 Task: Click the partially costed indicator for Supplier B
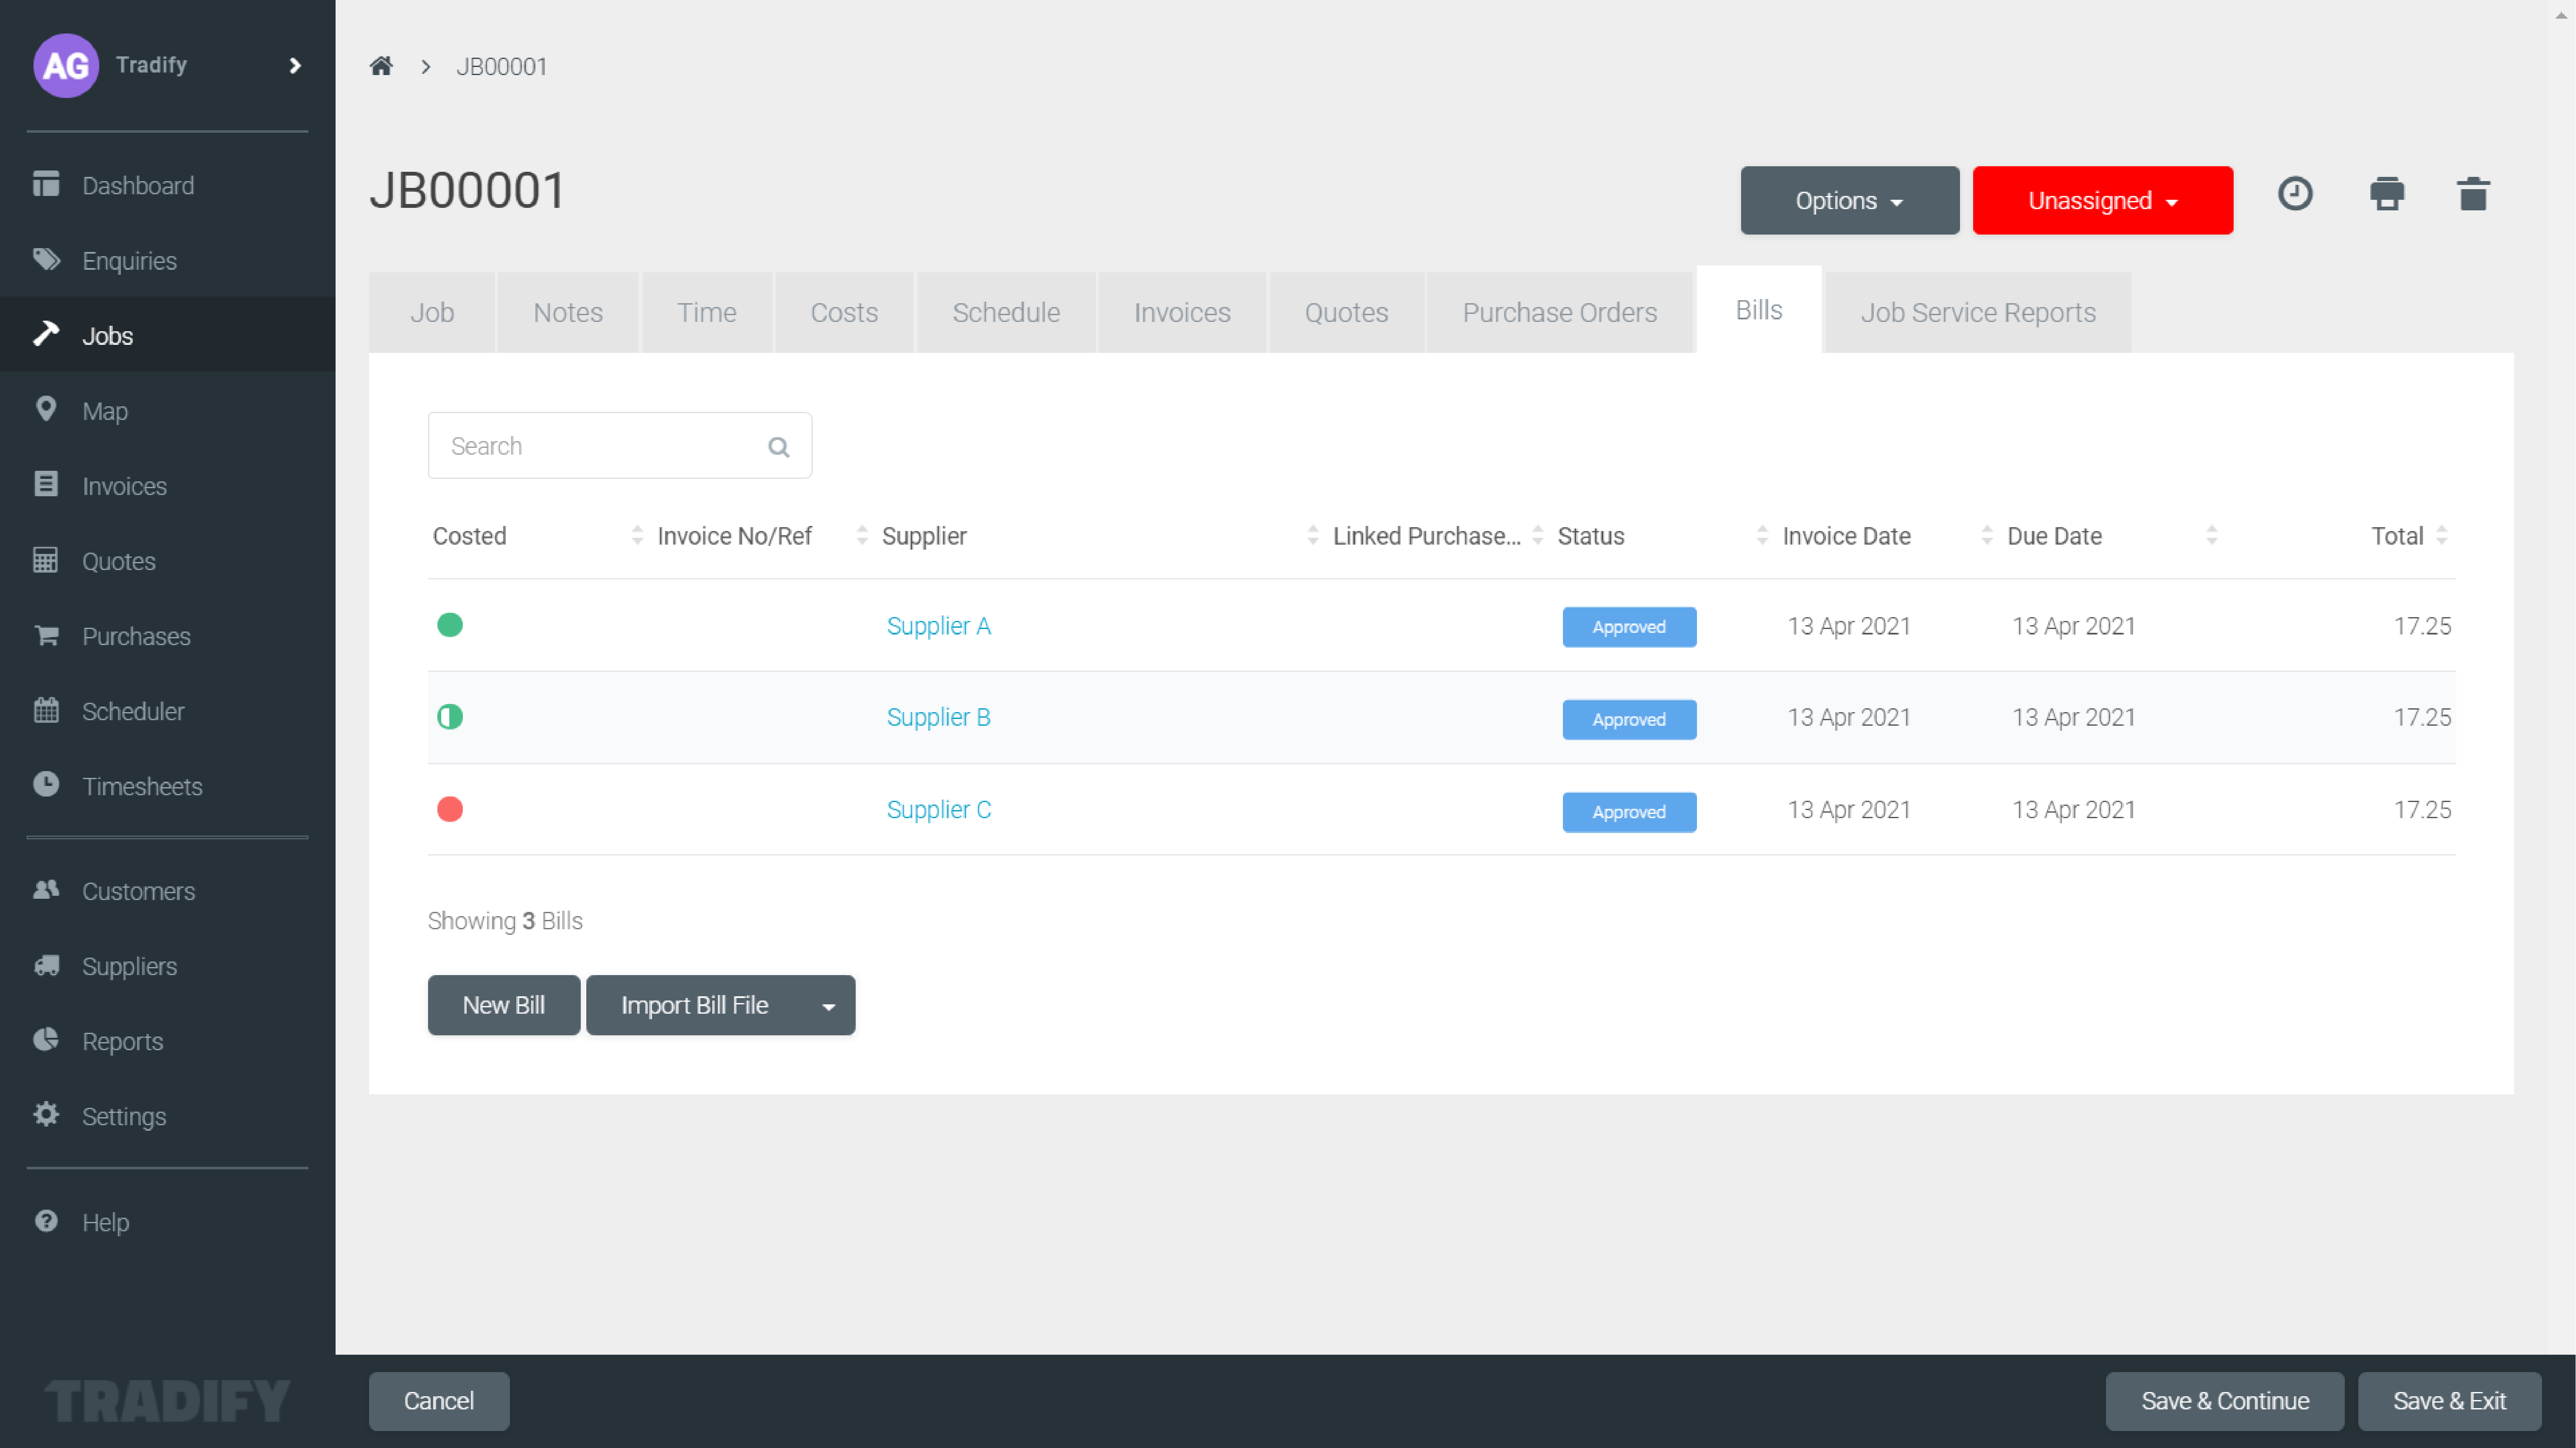(450, 717)
